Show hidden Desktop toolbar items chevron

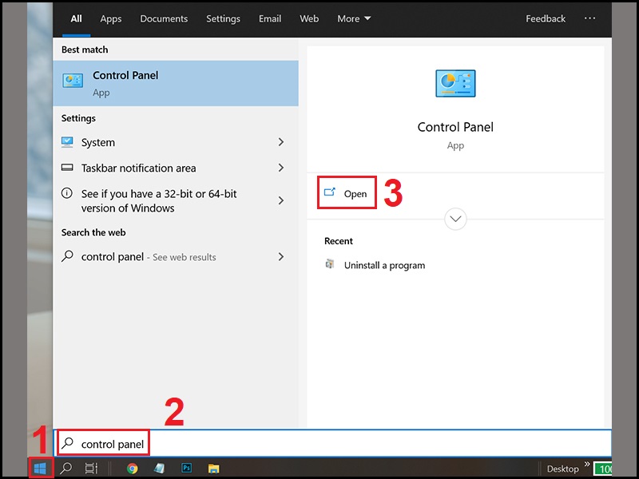(587, 464)
